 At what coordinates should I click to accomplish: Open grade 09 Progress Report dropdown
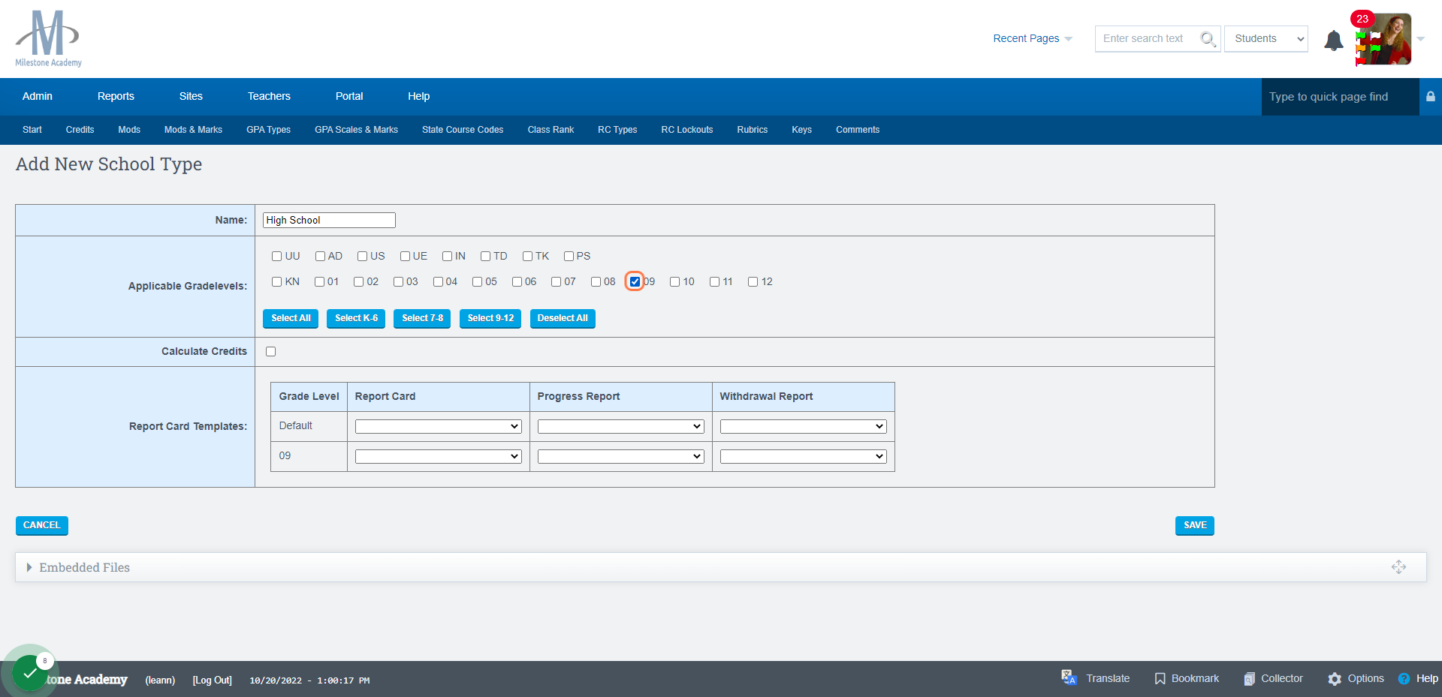point(621,456)
